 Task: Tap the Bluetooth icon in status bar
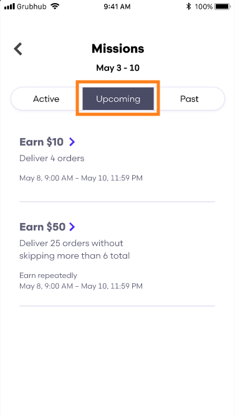coord(188,7)
